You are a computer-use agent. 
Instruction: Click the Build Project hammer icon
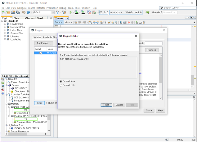[57, 12]
